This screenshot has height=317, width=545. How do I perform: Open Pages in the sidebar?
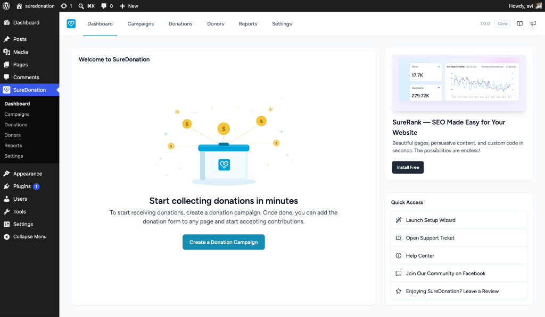point(30,64)
